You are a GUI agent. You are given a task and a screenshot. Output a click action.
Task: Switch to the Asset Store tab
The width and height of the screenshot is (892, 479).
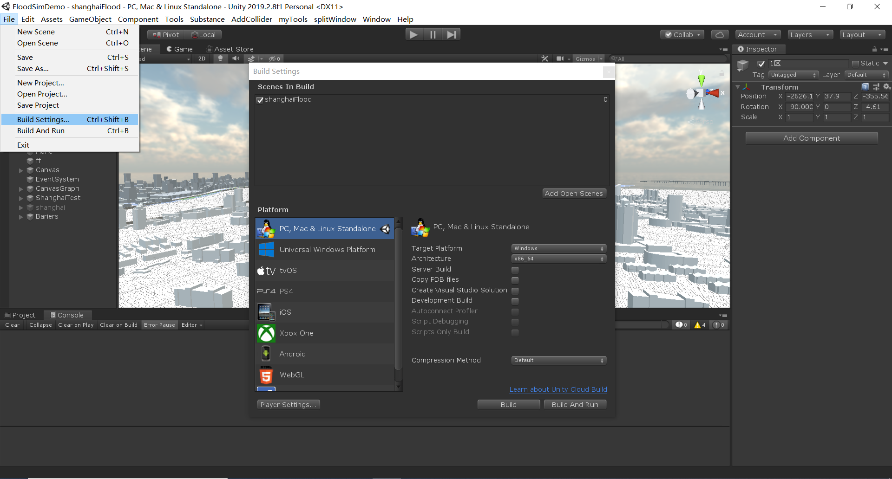point(230,49)
